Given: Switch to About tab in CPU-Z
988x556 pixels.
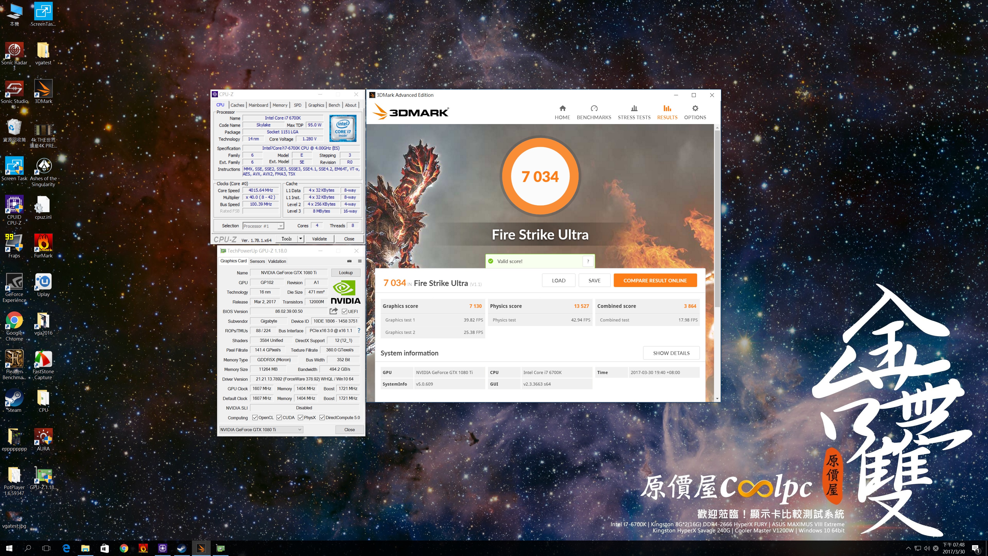Looking at the screenshot, I should [350, 105].
